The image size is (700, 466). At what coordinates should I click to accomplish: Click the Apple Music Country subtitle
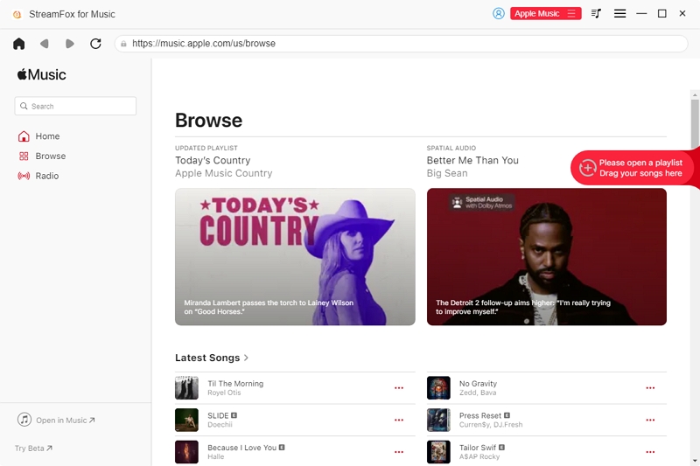click(x=224, y=173)
